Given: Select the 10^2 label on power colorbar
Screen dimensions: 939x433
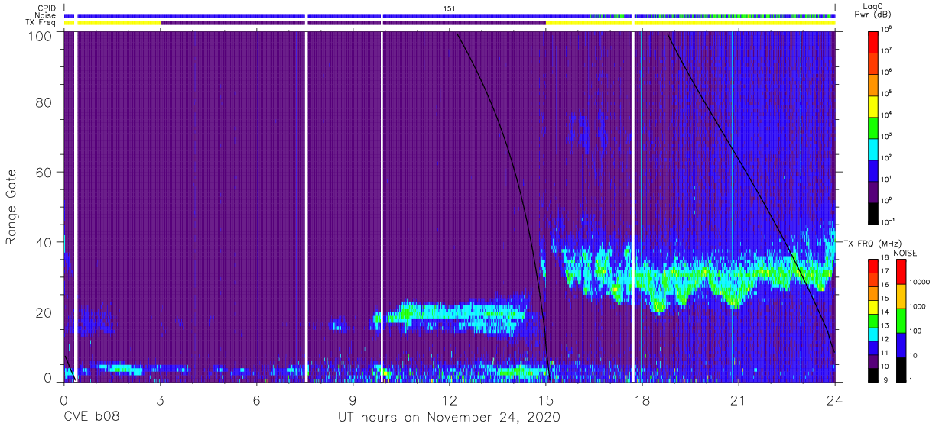Looking at the screenshot, I should click(x=887, y=157).
